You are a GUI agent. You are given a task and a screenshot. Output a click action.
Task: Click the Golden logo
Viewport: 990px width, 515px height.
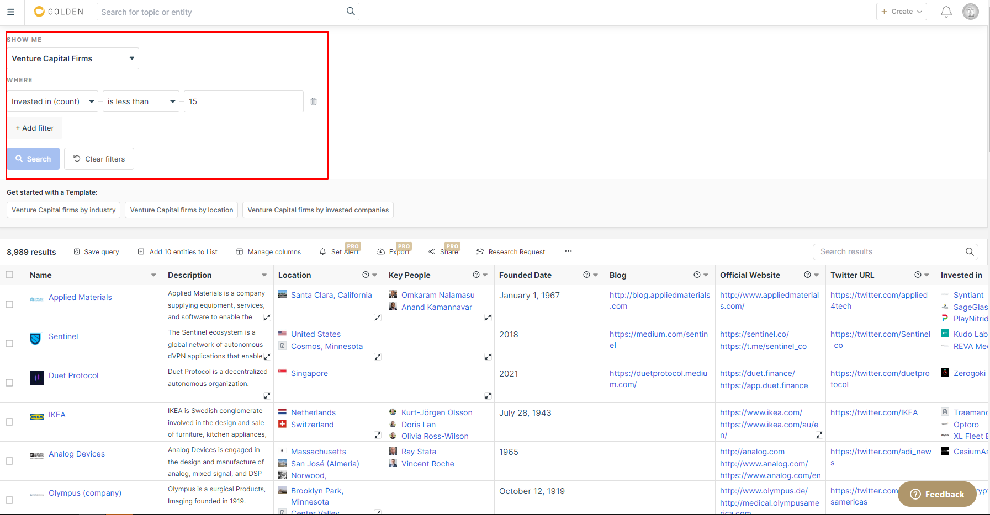[x=59, y=12]
